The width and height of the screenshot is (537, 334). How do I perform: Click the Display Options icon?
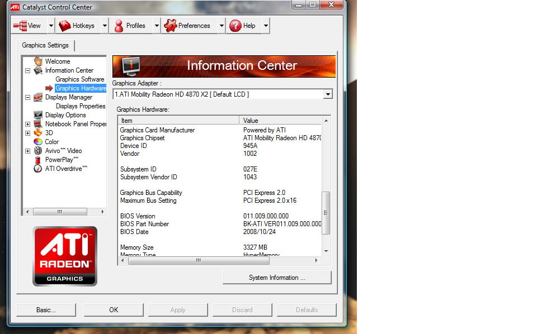tap(38, 115)
